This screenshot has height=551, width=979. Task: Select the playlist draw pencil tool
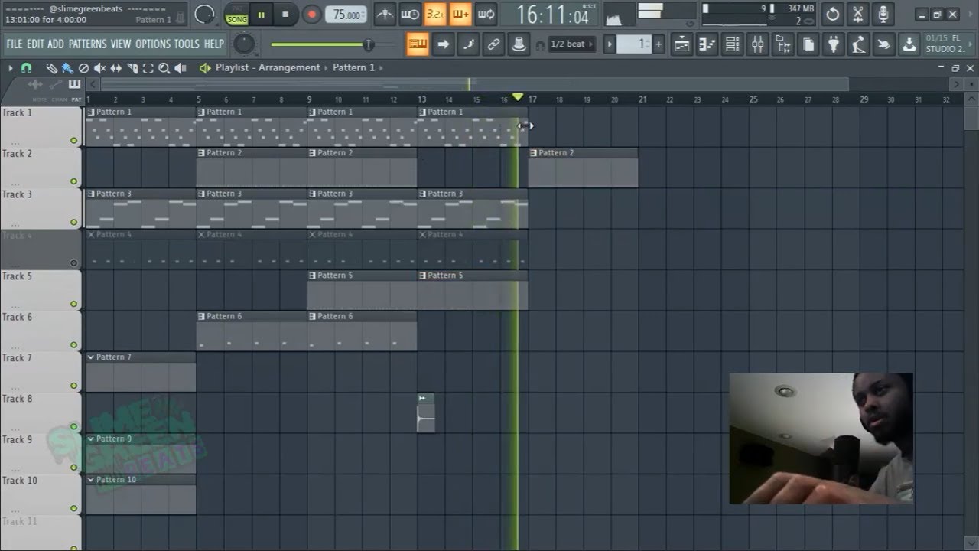pyautogui.click(x=51, y=68)
